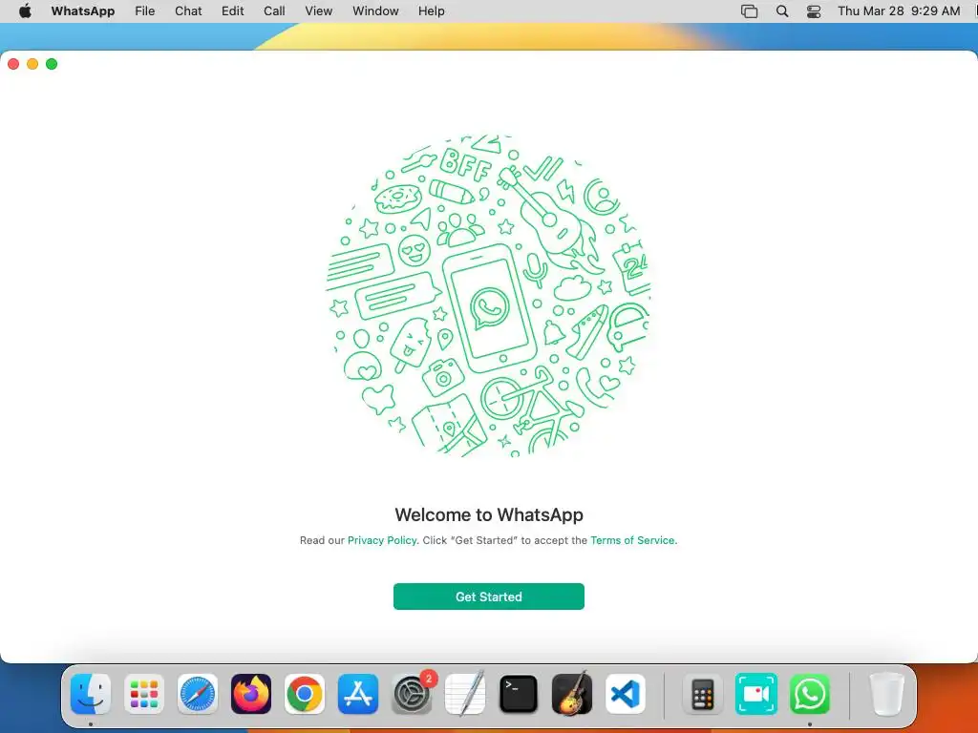Maximize WhatsApp window with green button

tap(52, 64)
